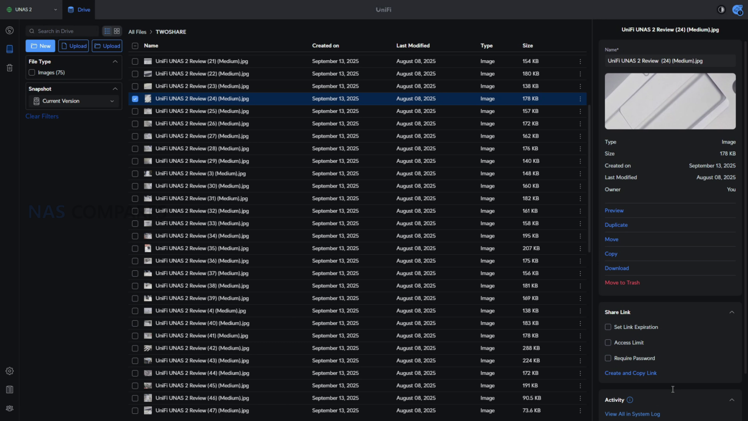Sort by Name column header
Viewport: 748px width, 421px height.
coord(151,46)
